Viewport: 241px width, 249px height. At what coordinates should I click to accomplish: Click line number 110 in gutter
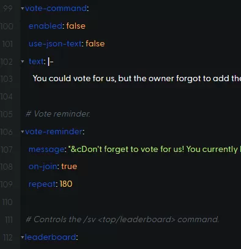coord(7,202)
